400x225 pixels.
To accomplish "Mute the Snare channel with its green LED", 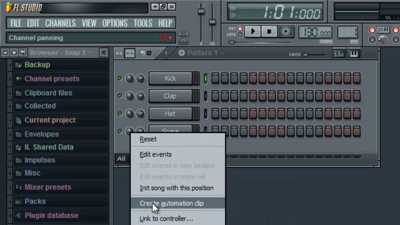I will click(119, 131).
